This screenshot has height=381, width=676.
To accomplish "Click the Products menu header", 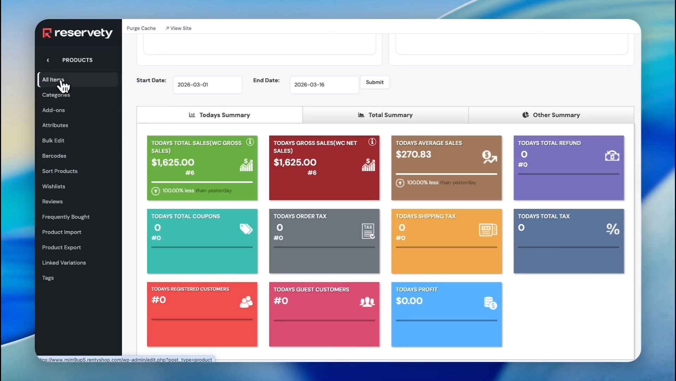I will (77, 60).
